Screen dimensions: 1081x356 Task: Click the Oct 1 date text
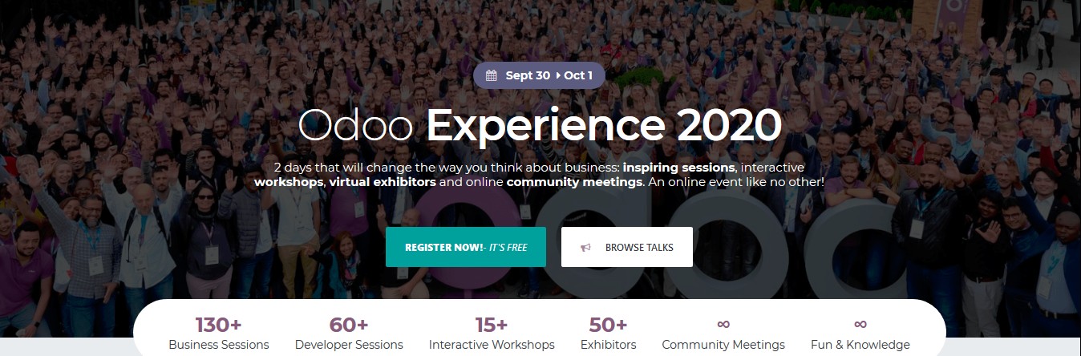click(x=578, y=75)
